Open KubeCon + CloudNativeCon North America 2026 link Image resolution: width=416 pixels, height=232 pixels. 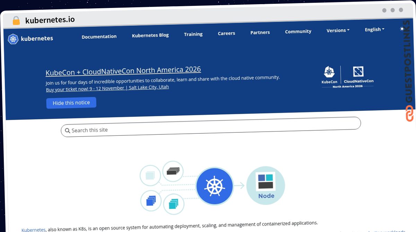123,71
